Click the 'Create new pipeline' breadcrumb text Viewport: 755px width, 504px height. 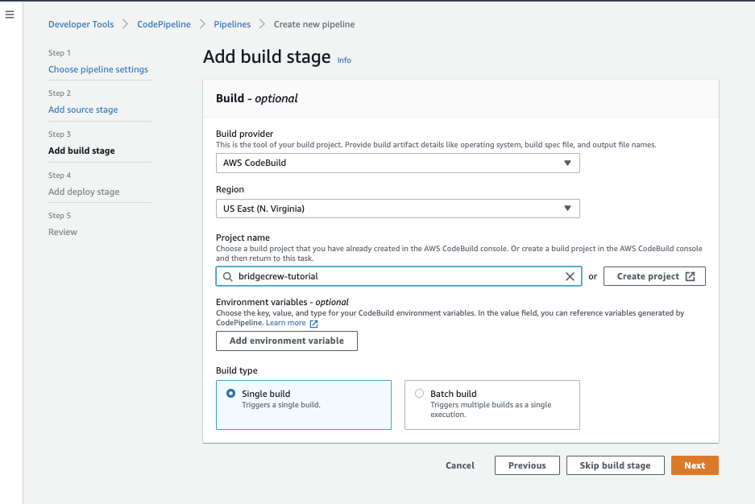[314, 24]
